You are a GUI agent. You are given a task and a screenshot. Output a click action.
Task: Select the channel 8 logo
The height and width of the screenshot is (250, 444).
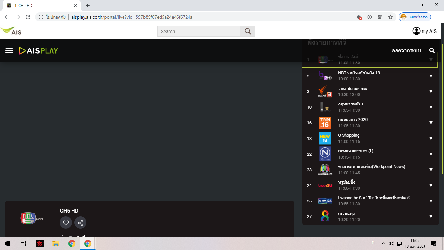pos(325,216)
